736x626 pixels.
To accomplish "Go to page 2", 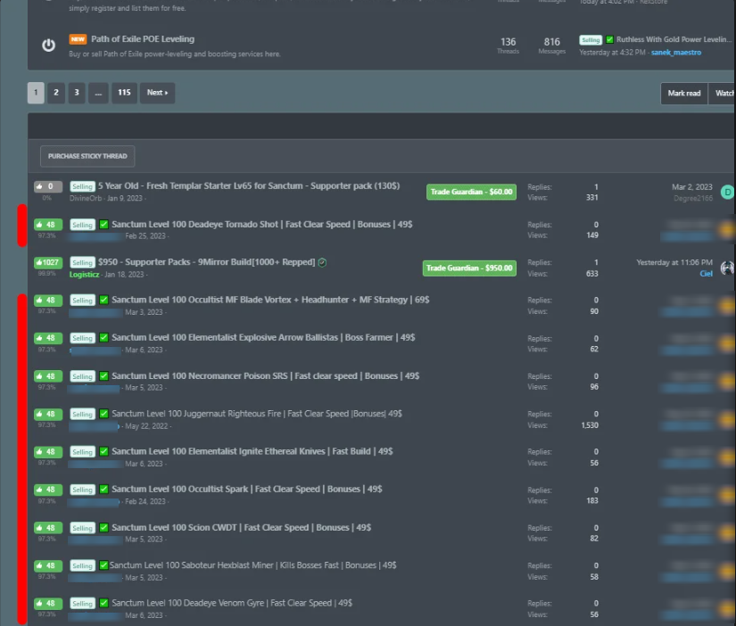I will click(56, 93).
